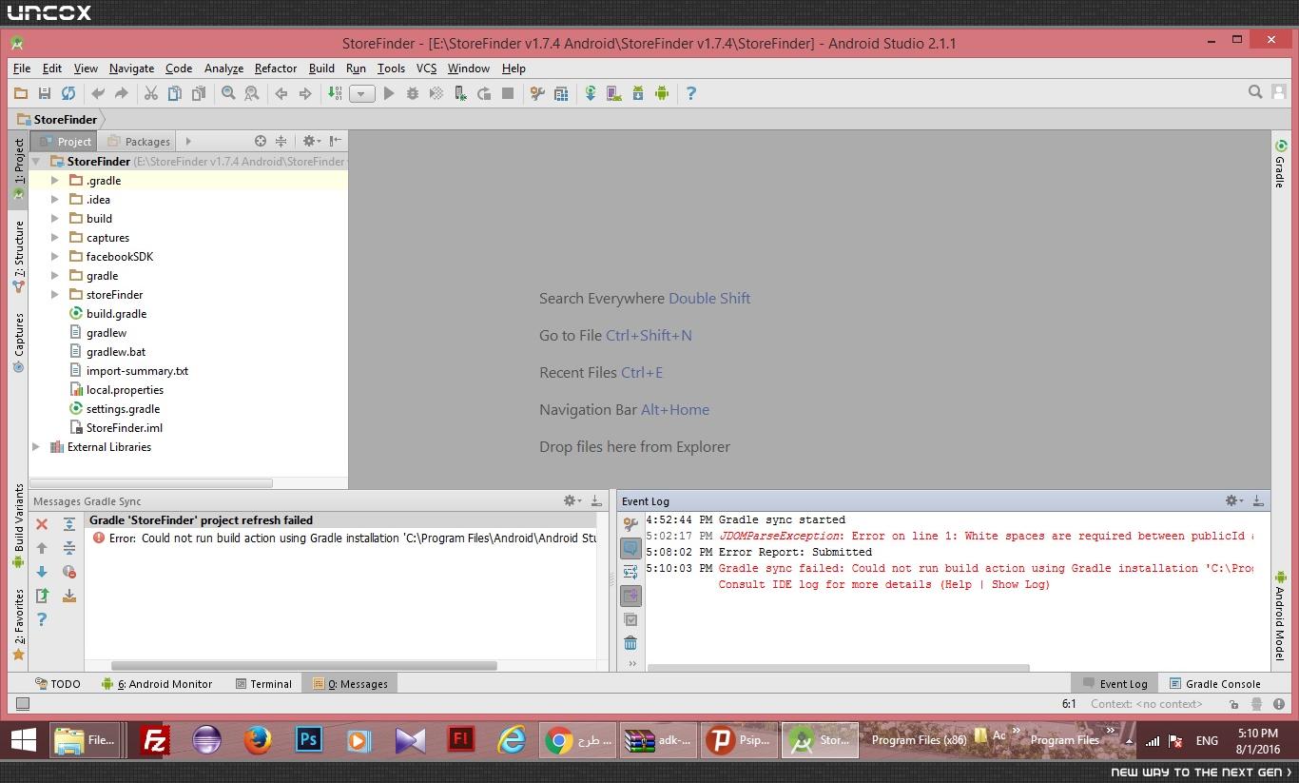Switch to the Packages tab
Image resolution: width=1299 pixels, height=783 pixels.
[139, 141]
